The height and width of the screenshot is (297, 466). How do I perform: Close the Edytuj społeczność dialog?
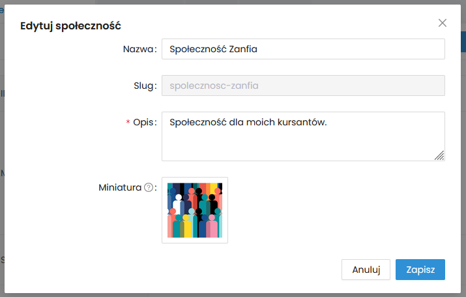click(443, 23)
